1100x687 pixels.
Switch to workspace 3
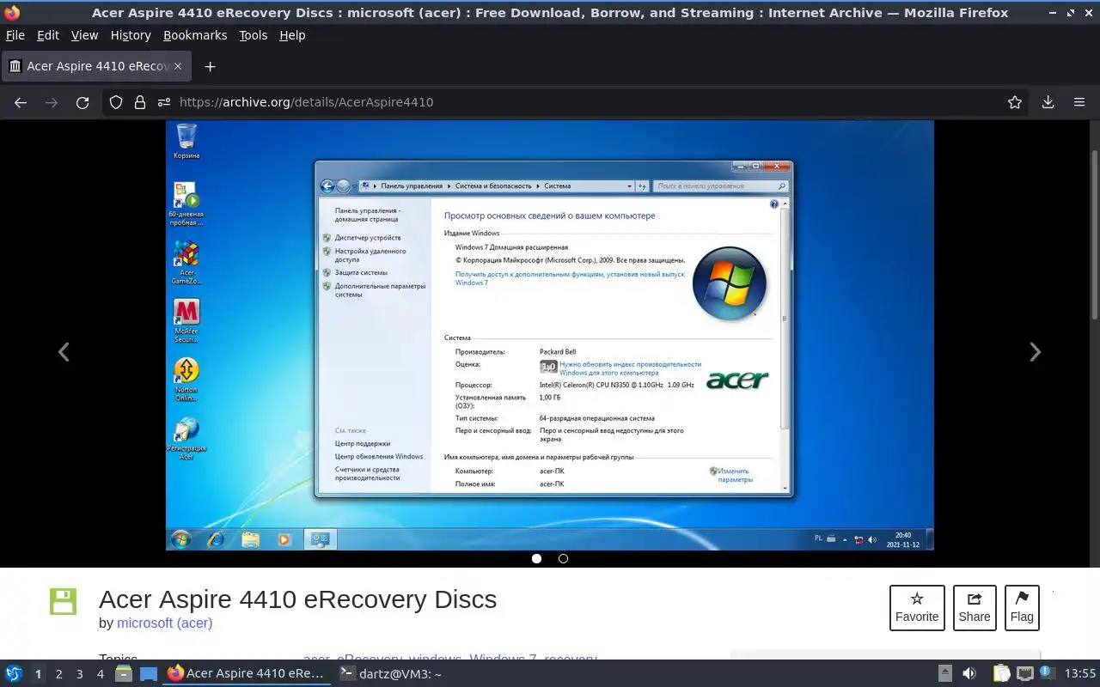coord(79,674)
